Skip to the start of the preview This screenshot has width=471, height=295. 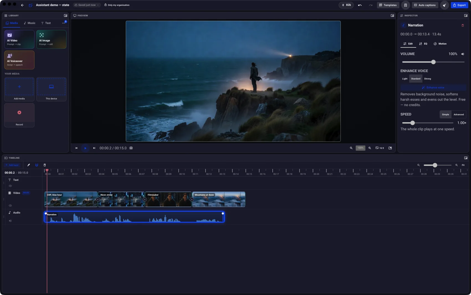pos(76,148)
